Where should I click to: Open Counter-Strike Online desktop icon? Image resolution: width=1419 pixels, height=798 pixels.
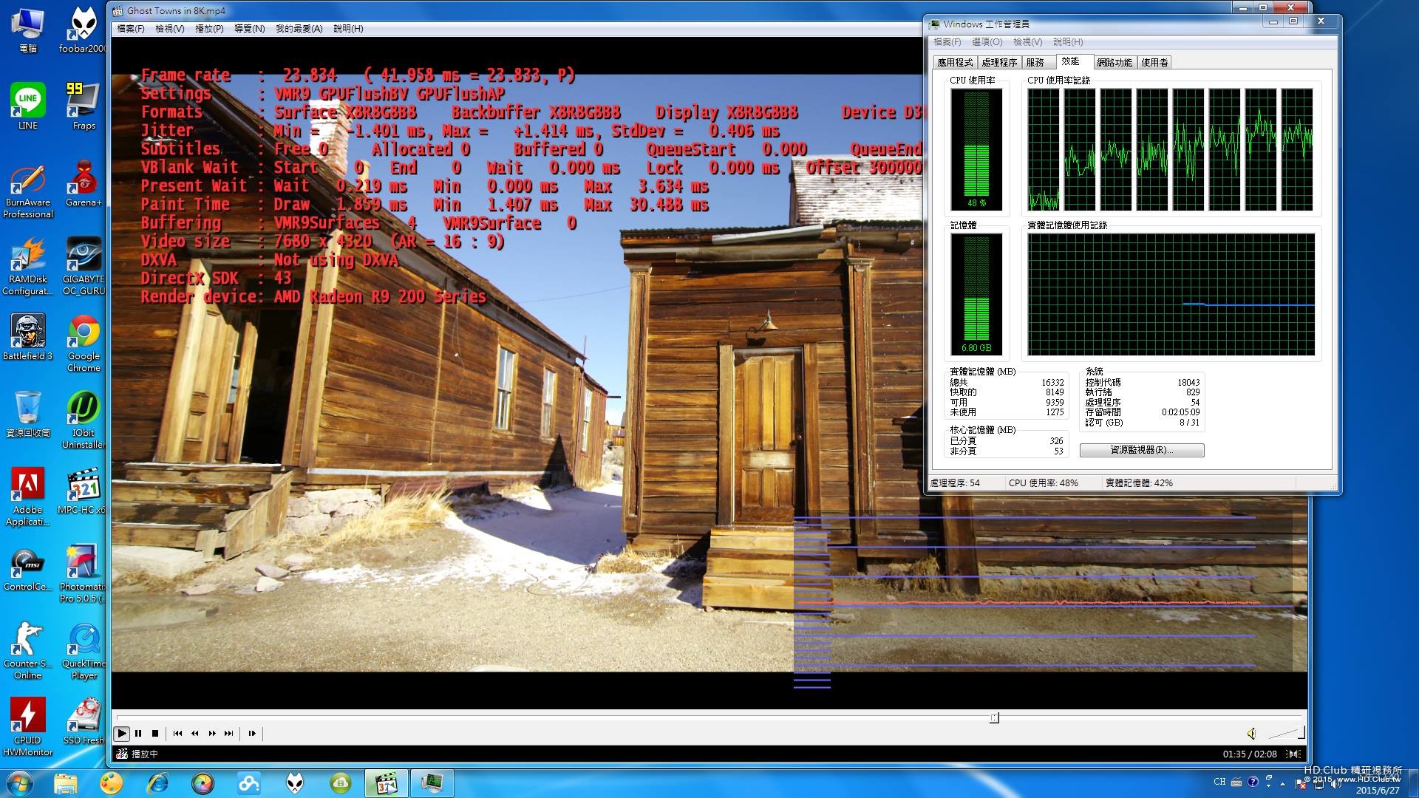[28, 651]
